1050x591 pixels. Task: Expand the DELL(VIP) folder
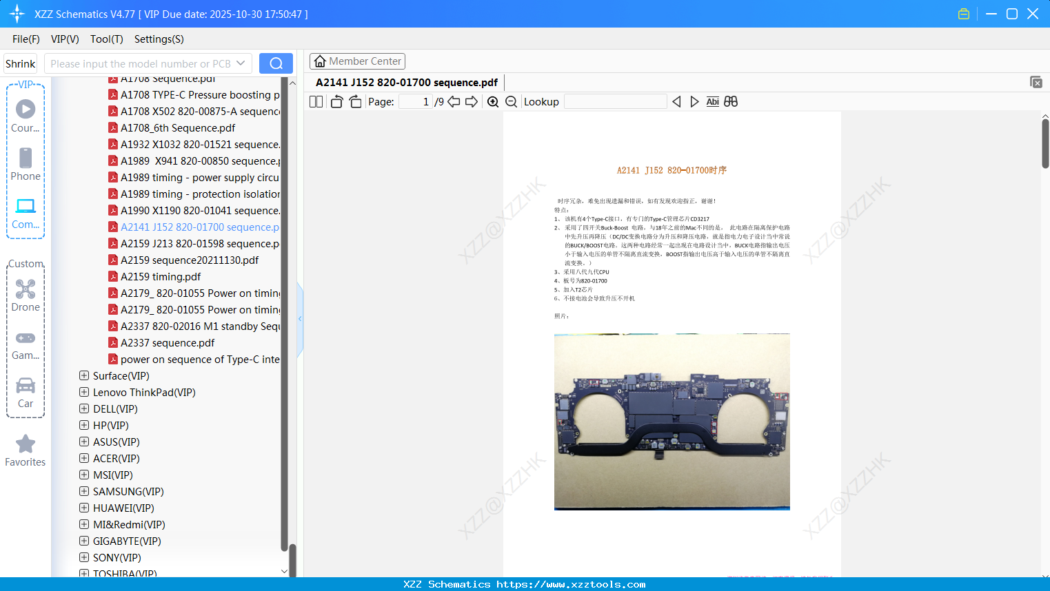(x=84, y=408)
